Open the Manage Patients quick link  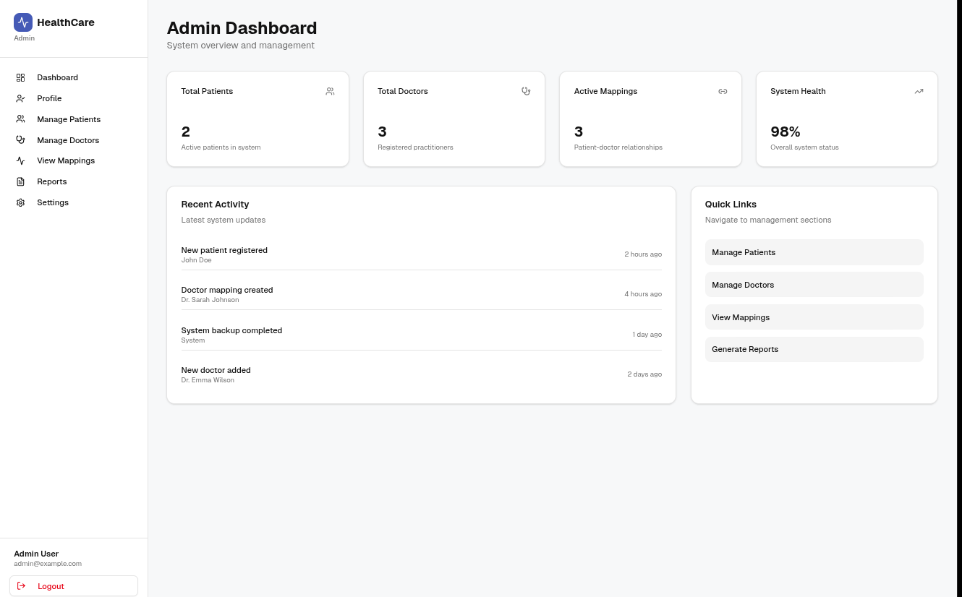814,252
